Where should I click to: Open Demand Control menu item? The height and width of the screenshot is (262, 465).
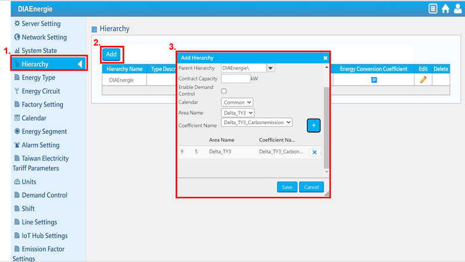(45, 195)
